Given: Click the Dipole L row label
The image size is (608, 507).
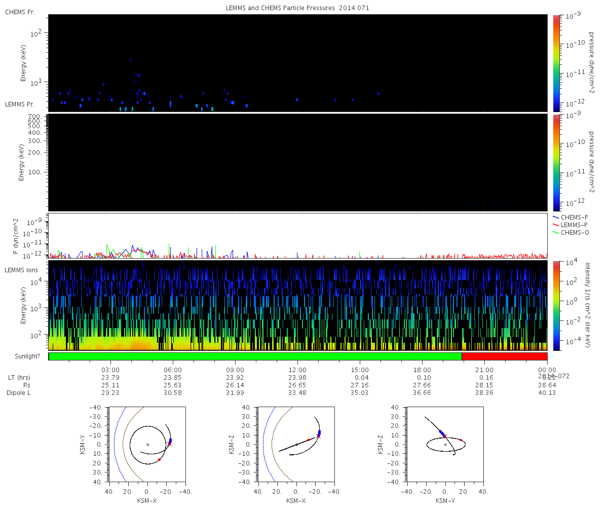Looking at the screenshot, I should pos(19,393).
